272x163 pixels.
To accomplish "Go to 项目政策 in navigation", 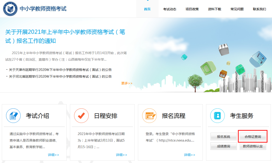I will coord(192,9).
